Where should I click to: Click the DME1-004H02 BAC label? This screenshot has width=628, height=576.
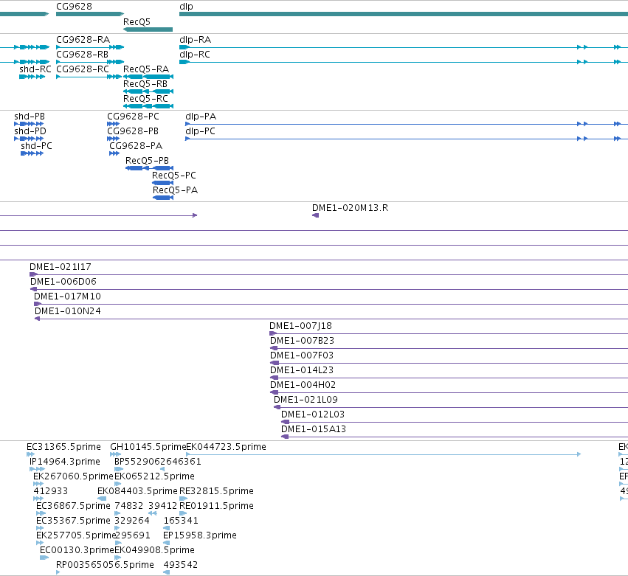coord(303,386)
